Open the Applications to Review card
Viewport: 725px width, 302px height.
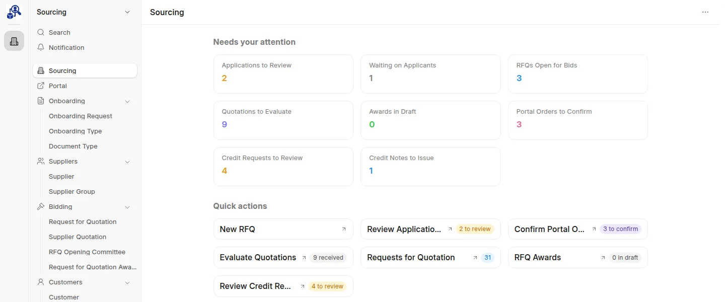click(x=283, y=74)
